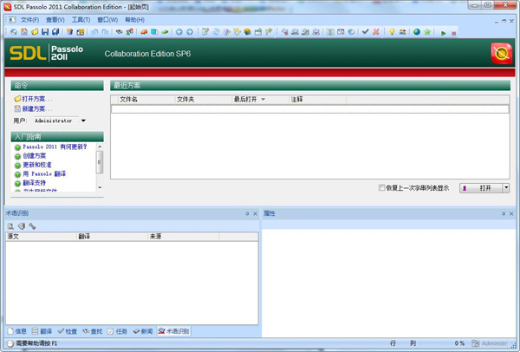Pin the 术语识别 panel with pushpin
This screenshot has width=520, height=352.
(247, 213)
